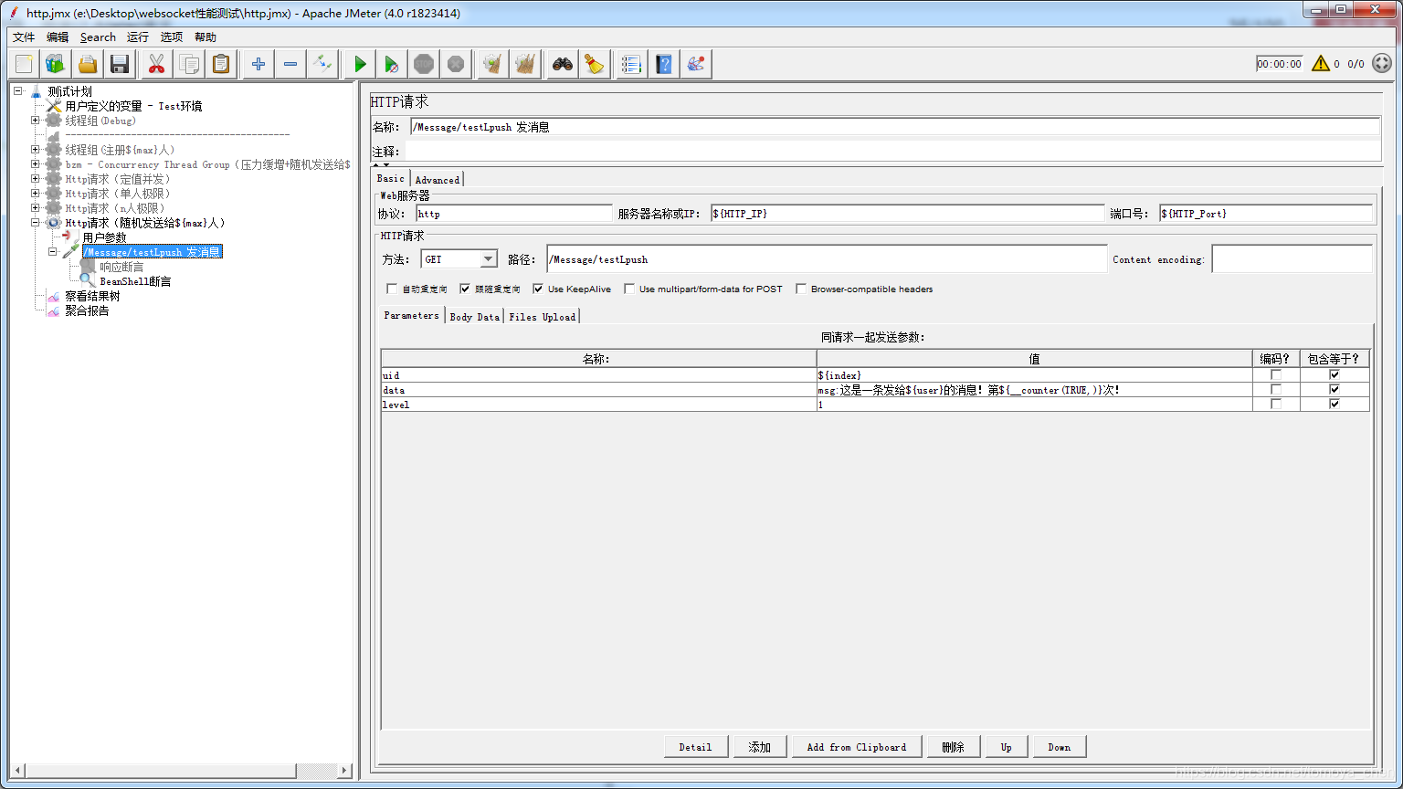Image resolution: width=1403 pixels, height=789 pixels.
Task: Click the Clear results broom icon
Action: 493,64
